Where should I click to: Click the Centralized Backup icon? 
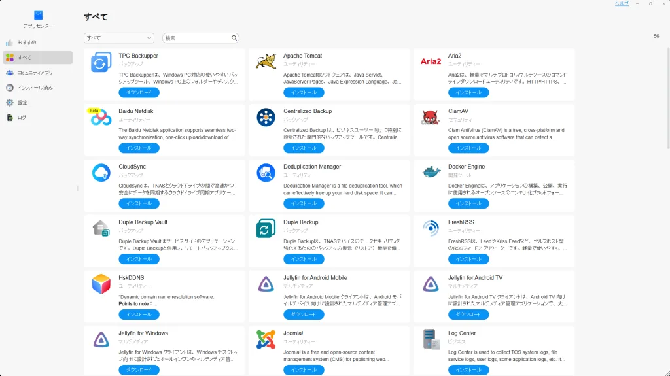click(266, 117)
